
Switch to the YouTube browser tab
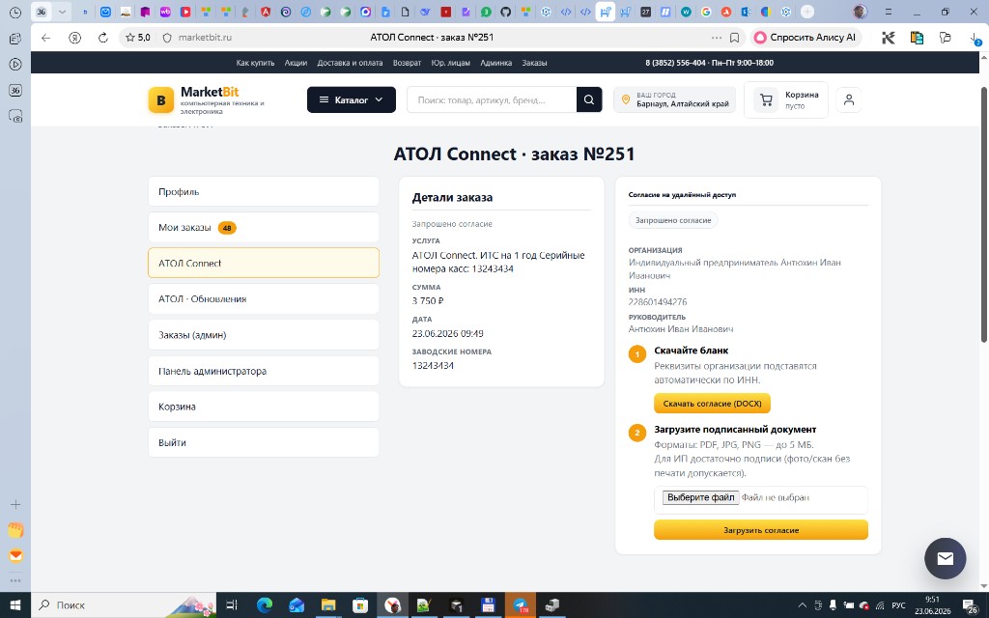click(x=185, y=12)
